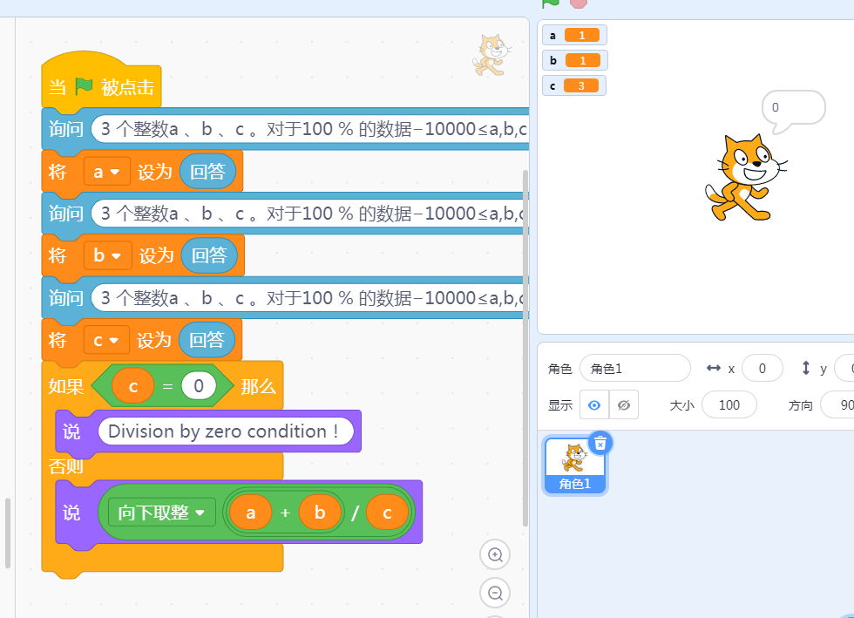Click the workspace vertical scrollbar
Viewport: 854px width, 618px height.
[525, 348]
